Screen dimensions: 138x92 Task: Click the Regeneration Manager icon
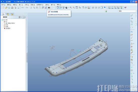coord(46,8)
